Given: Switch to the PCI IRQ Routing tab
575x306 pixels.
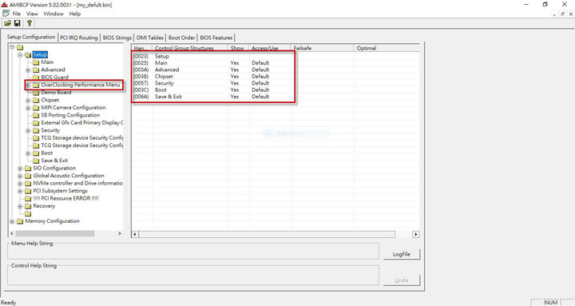Looking at the screenshot, I should point(79,38).
